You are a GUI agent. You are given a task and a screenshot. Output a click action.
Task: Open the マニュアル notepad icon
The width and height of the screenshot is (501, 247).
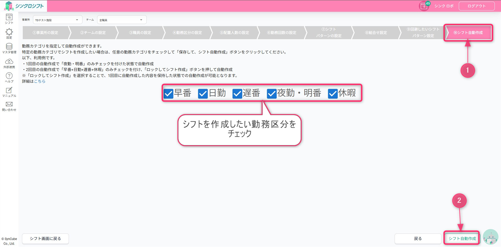click(9, 90)
